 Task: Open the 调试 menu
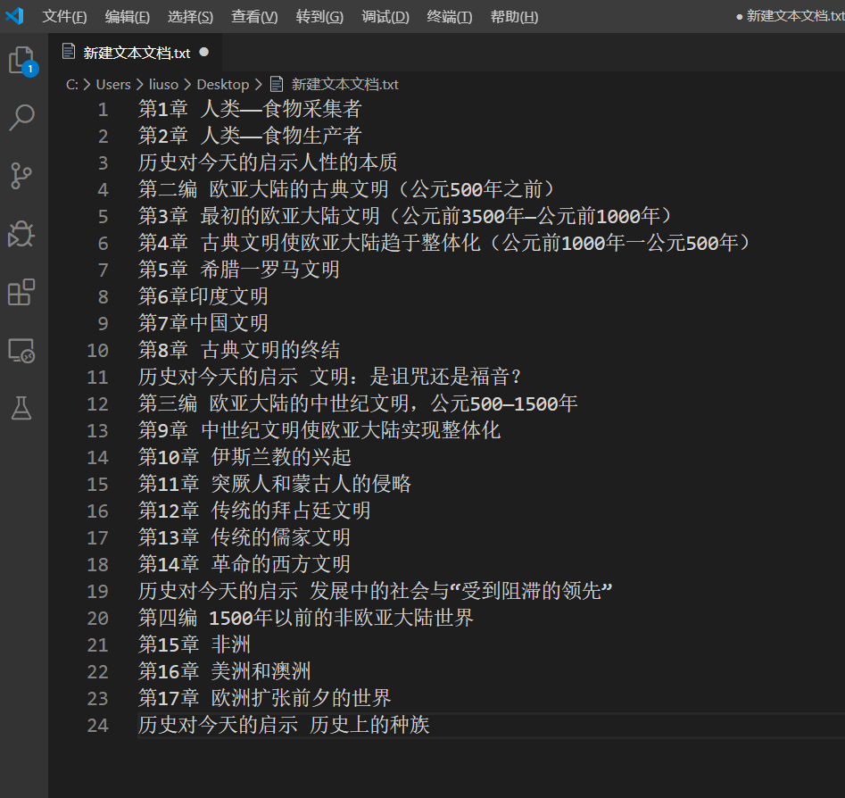385,16
